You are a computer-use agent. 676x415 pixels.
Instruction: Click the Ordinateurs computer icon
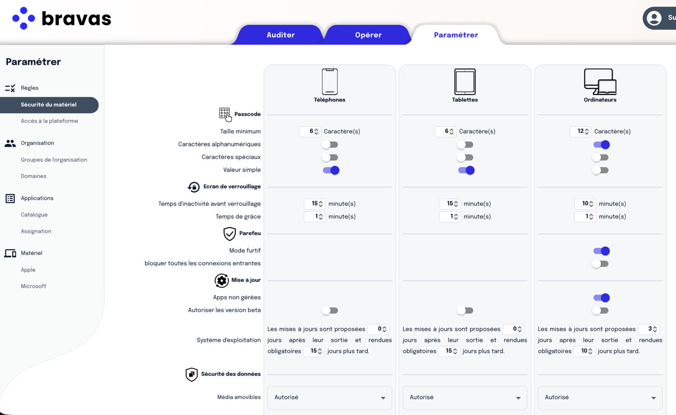pyautogui.click(x=600, y=82)
